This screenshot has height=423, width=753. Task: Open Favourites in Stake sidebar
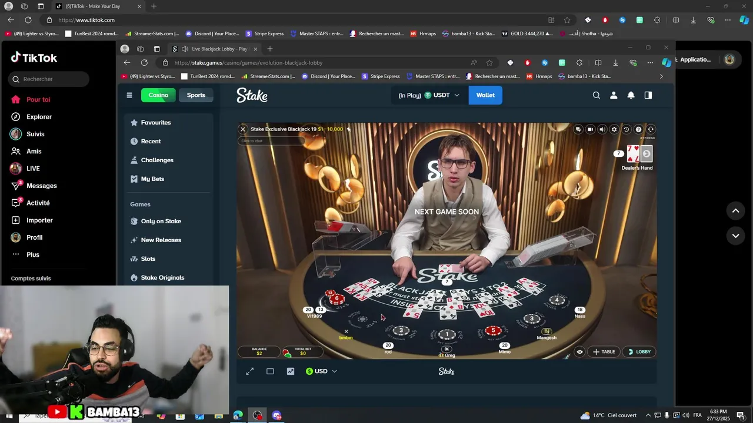click(169, 123)
